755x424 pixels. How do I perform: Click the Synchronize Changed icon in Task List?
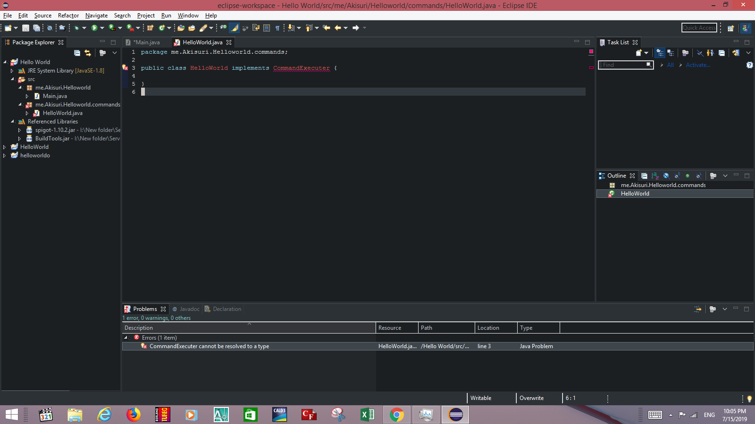tap(736, 53)
